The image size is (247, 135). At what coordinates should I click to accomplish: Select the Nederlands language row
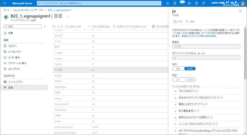pos(111,110)
